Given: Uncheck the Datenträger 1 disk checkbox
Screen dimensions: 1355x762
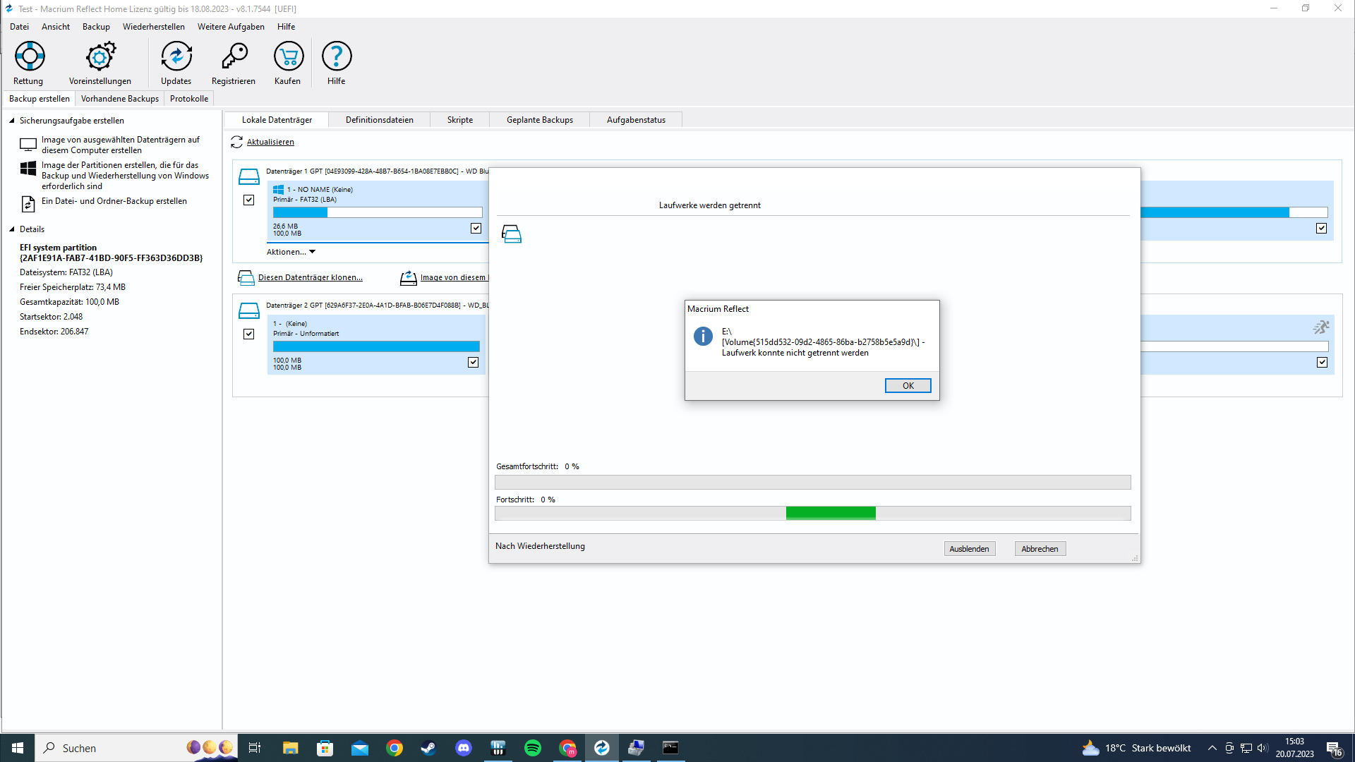Looking at the screenshot, I should [249, 200].
